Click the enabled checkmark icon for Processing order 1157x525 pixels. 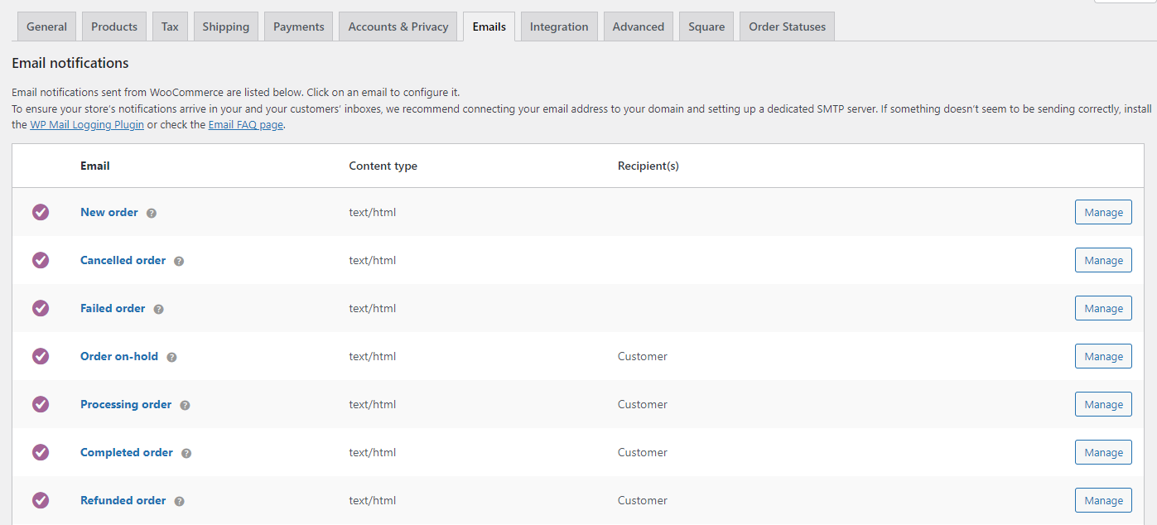point(41,404)
